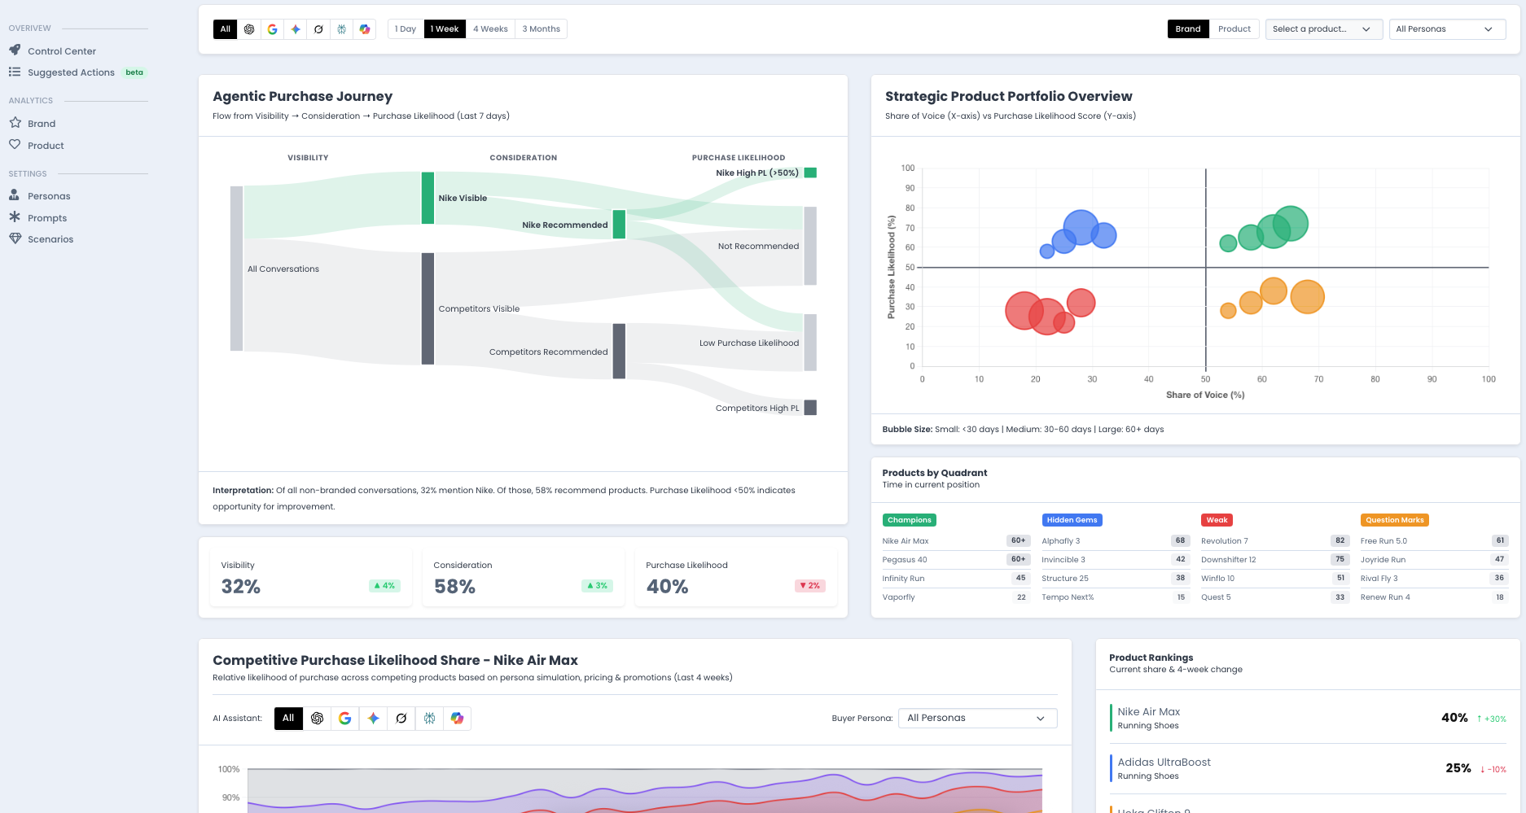Enable the 3 Months time filter
This screenshot has width=1526, height=813.
541,28
